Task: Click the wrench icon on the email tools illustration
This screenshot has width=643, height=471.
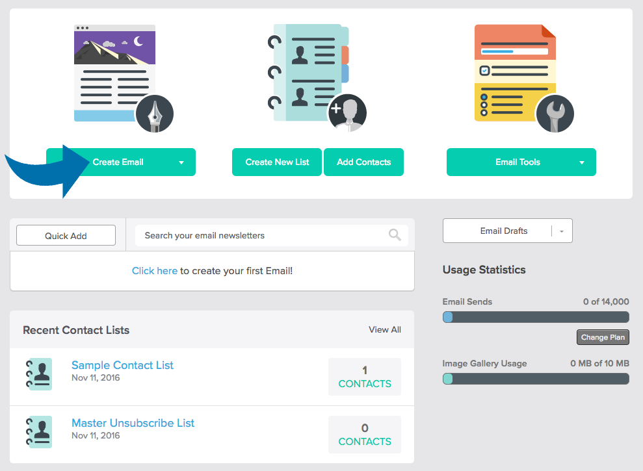Action: click(x=555, y=113)
